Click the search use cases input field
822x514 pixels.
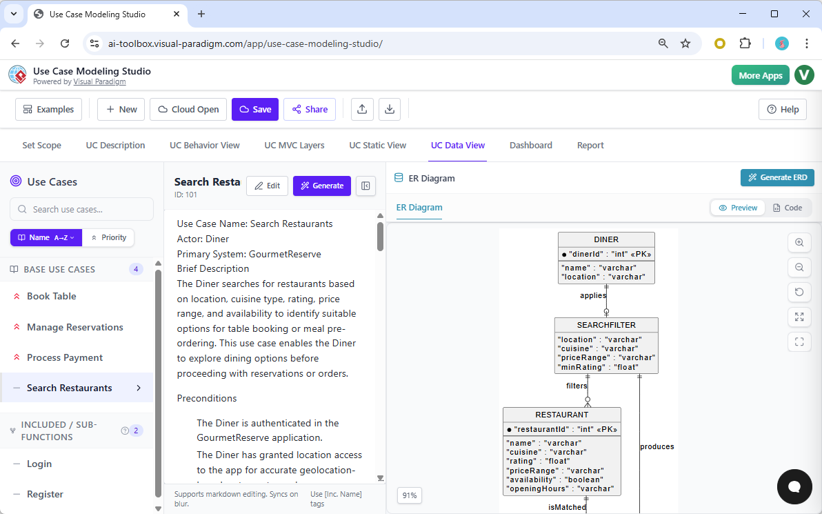tap(81, 209)
